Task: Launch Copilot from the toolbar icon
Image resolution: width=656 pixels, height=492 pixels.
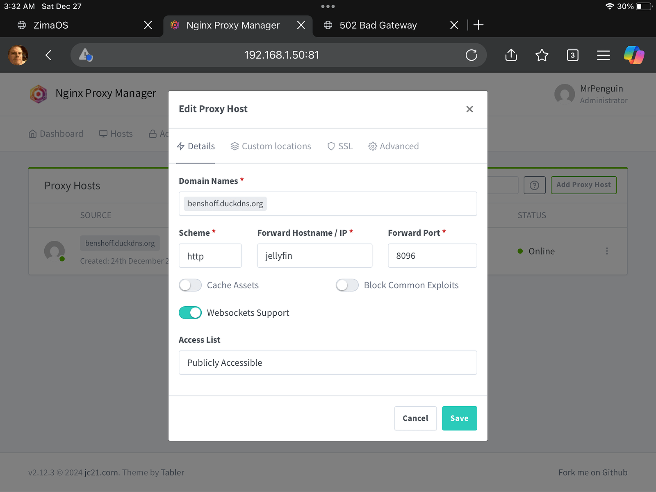Action: (634, 55)
